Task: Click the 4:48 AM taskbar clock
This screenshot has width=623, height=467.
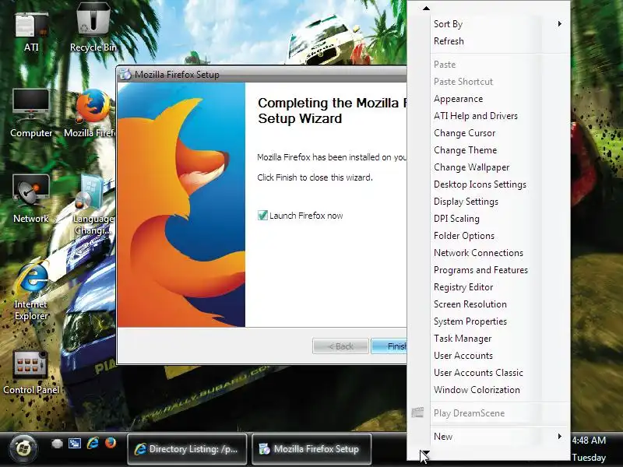Action: (x=589, y=440)
